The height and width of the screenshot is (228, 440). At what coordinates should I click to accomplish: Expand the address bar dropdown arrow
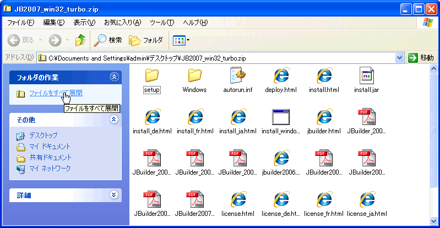pos(400,58)
